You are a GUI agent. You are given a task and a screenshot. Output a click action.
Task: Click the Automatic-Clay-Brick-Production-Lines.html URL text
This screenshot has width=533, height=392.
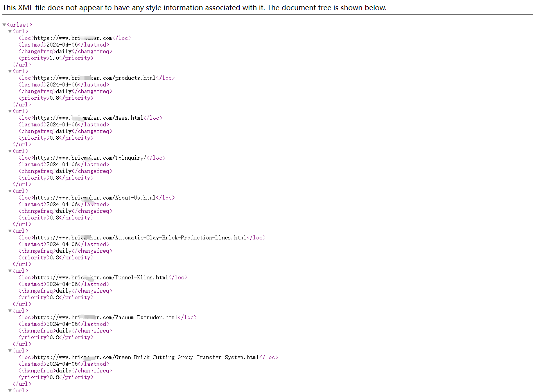(x=140, y=238)
